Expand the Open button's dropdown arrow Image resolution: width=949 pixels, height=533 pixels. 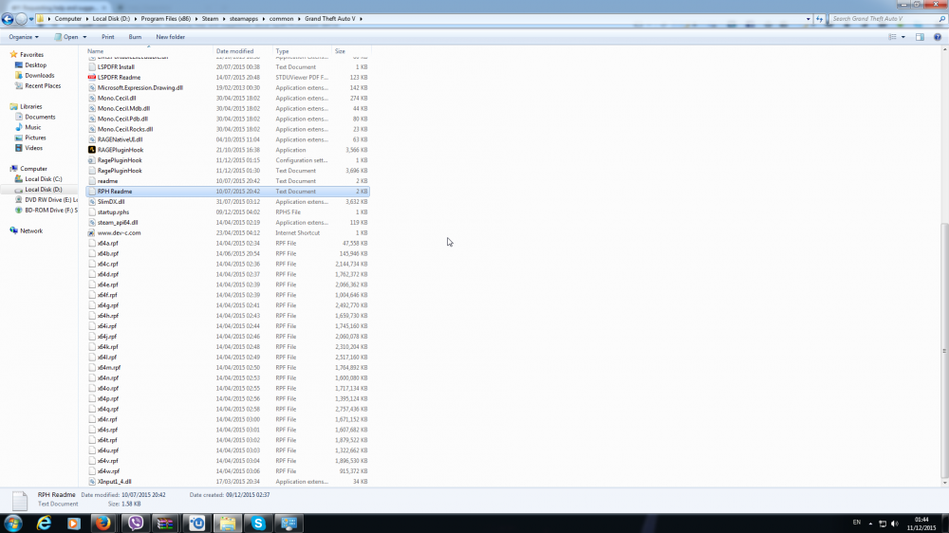84,37
